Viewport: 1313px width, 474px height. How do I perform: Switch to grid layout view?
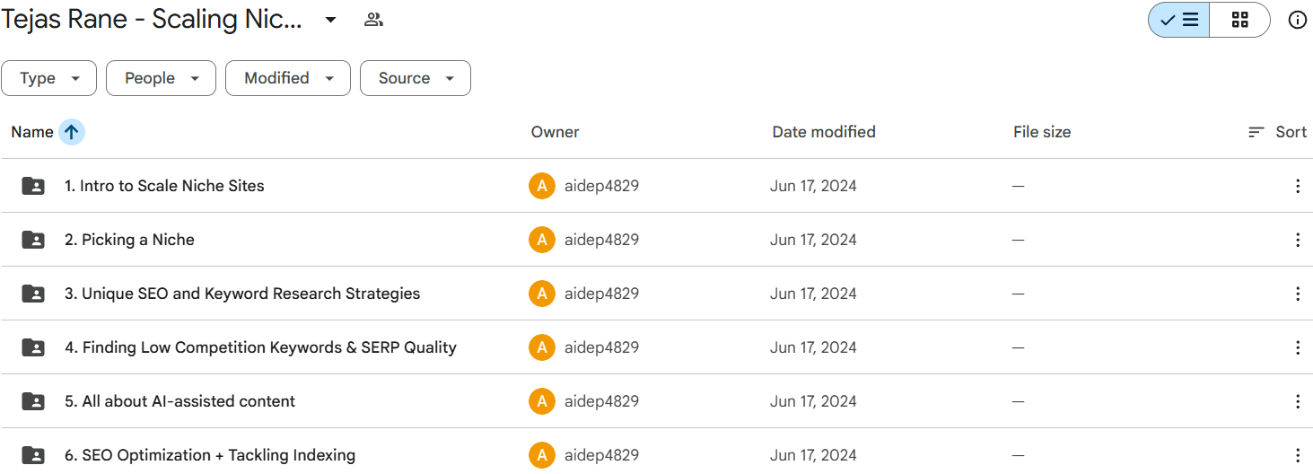coord(1239,20)
